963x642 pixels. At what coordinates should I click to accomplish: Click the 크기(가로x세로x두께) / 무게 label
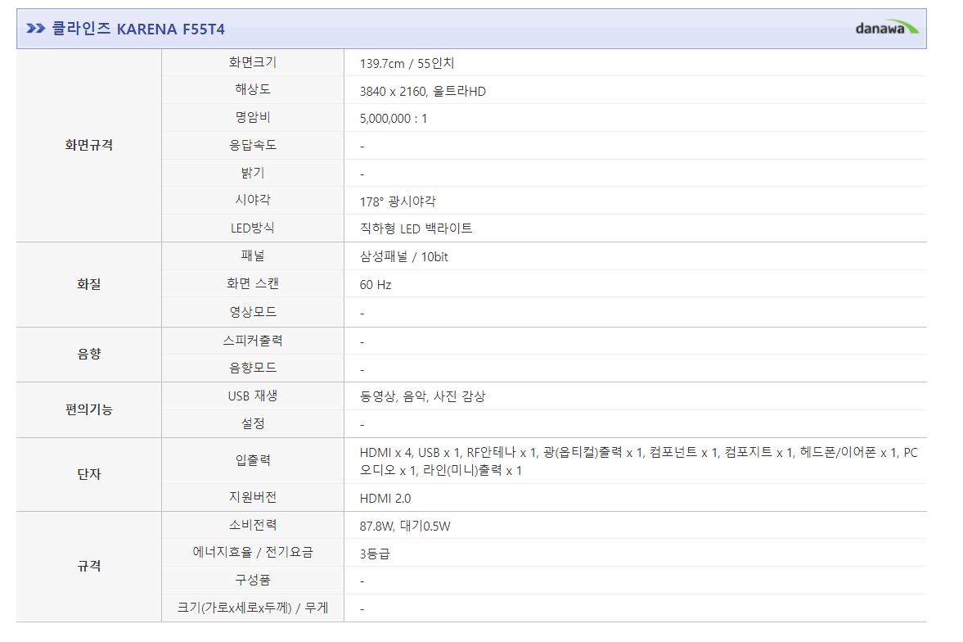pyautogui.click(x=253, y=608)
